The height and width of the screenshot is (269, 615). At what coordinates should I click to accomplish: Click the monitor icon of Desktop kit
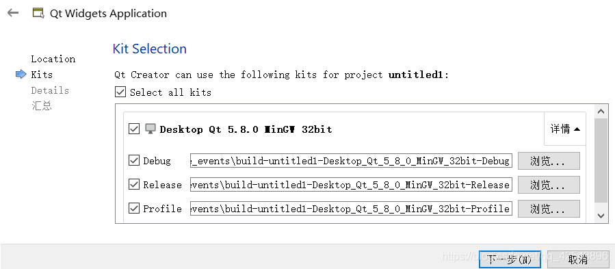(x=151, y=129)
